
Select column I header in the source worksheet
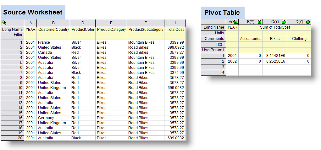click(x=175, y=23)
